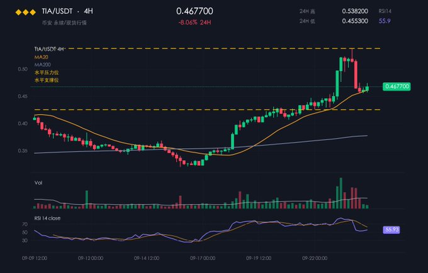This screenshot has height=273, width=428.
Task: Select the TIA/USDT pair title
Action: tap(57, 11)
